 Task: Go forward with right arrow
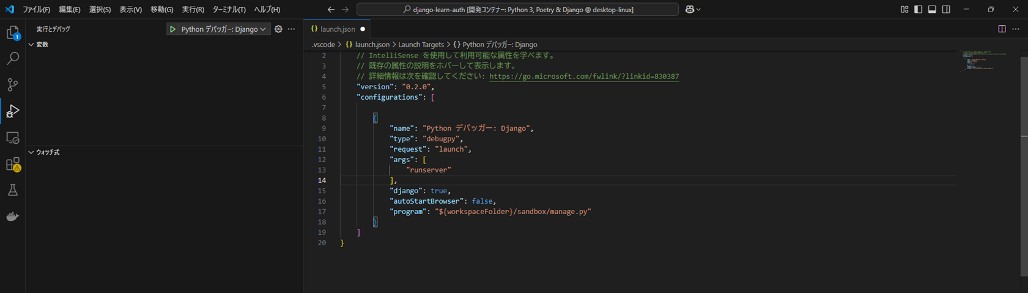pos(346,9)
